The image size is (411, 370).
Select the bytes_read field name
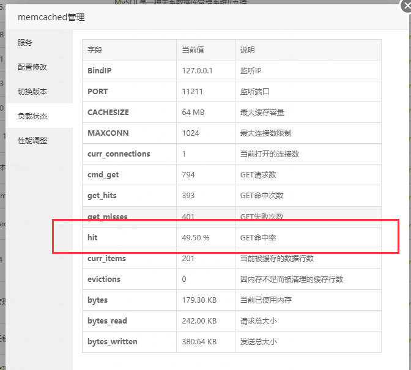107,320
